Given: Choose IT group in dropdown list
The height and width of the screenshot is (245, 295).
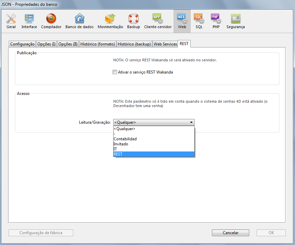Looking at the screenshot, I should [x=154, y=149].
